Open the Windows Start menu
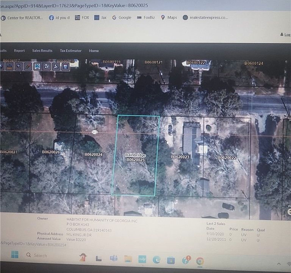291x273 pixels. (14, 255)
